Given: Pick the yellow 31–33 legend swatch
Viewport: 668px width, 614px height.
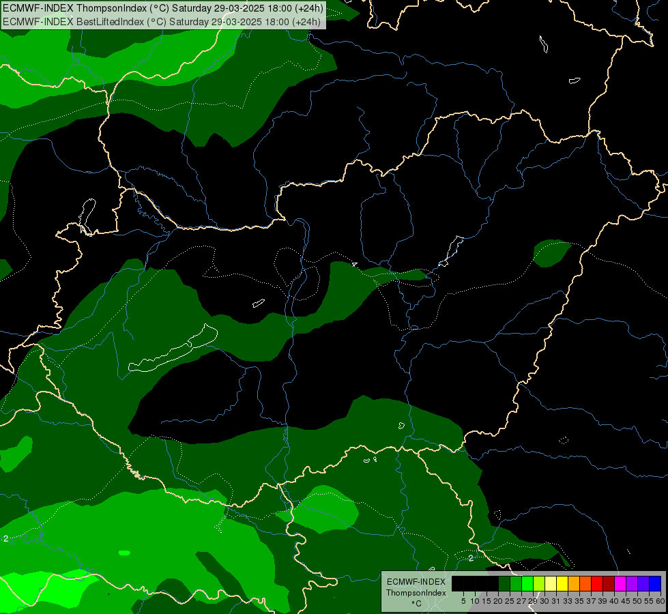Looking at the screenshot, I should [x=562, y=584].
